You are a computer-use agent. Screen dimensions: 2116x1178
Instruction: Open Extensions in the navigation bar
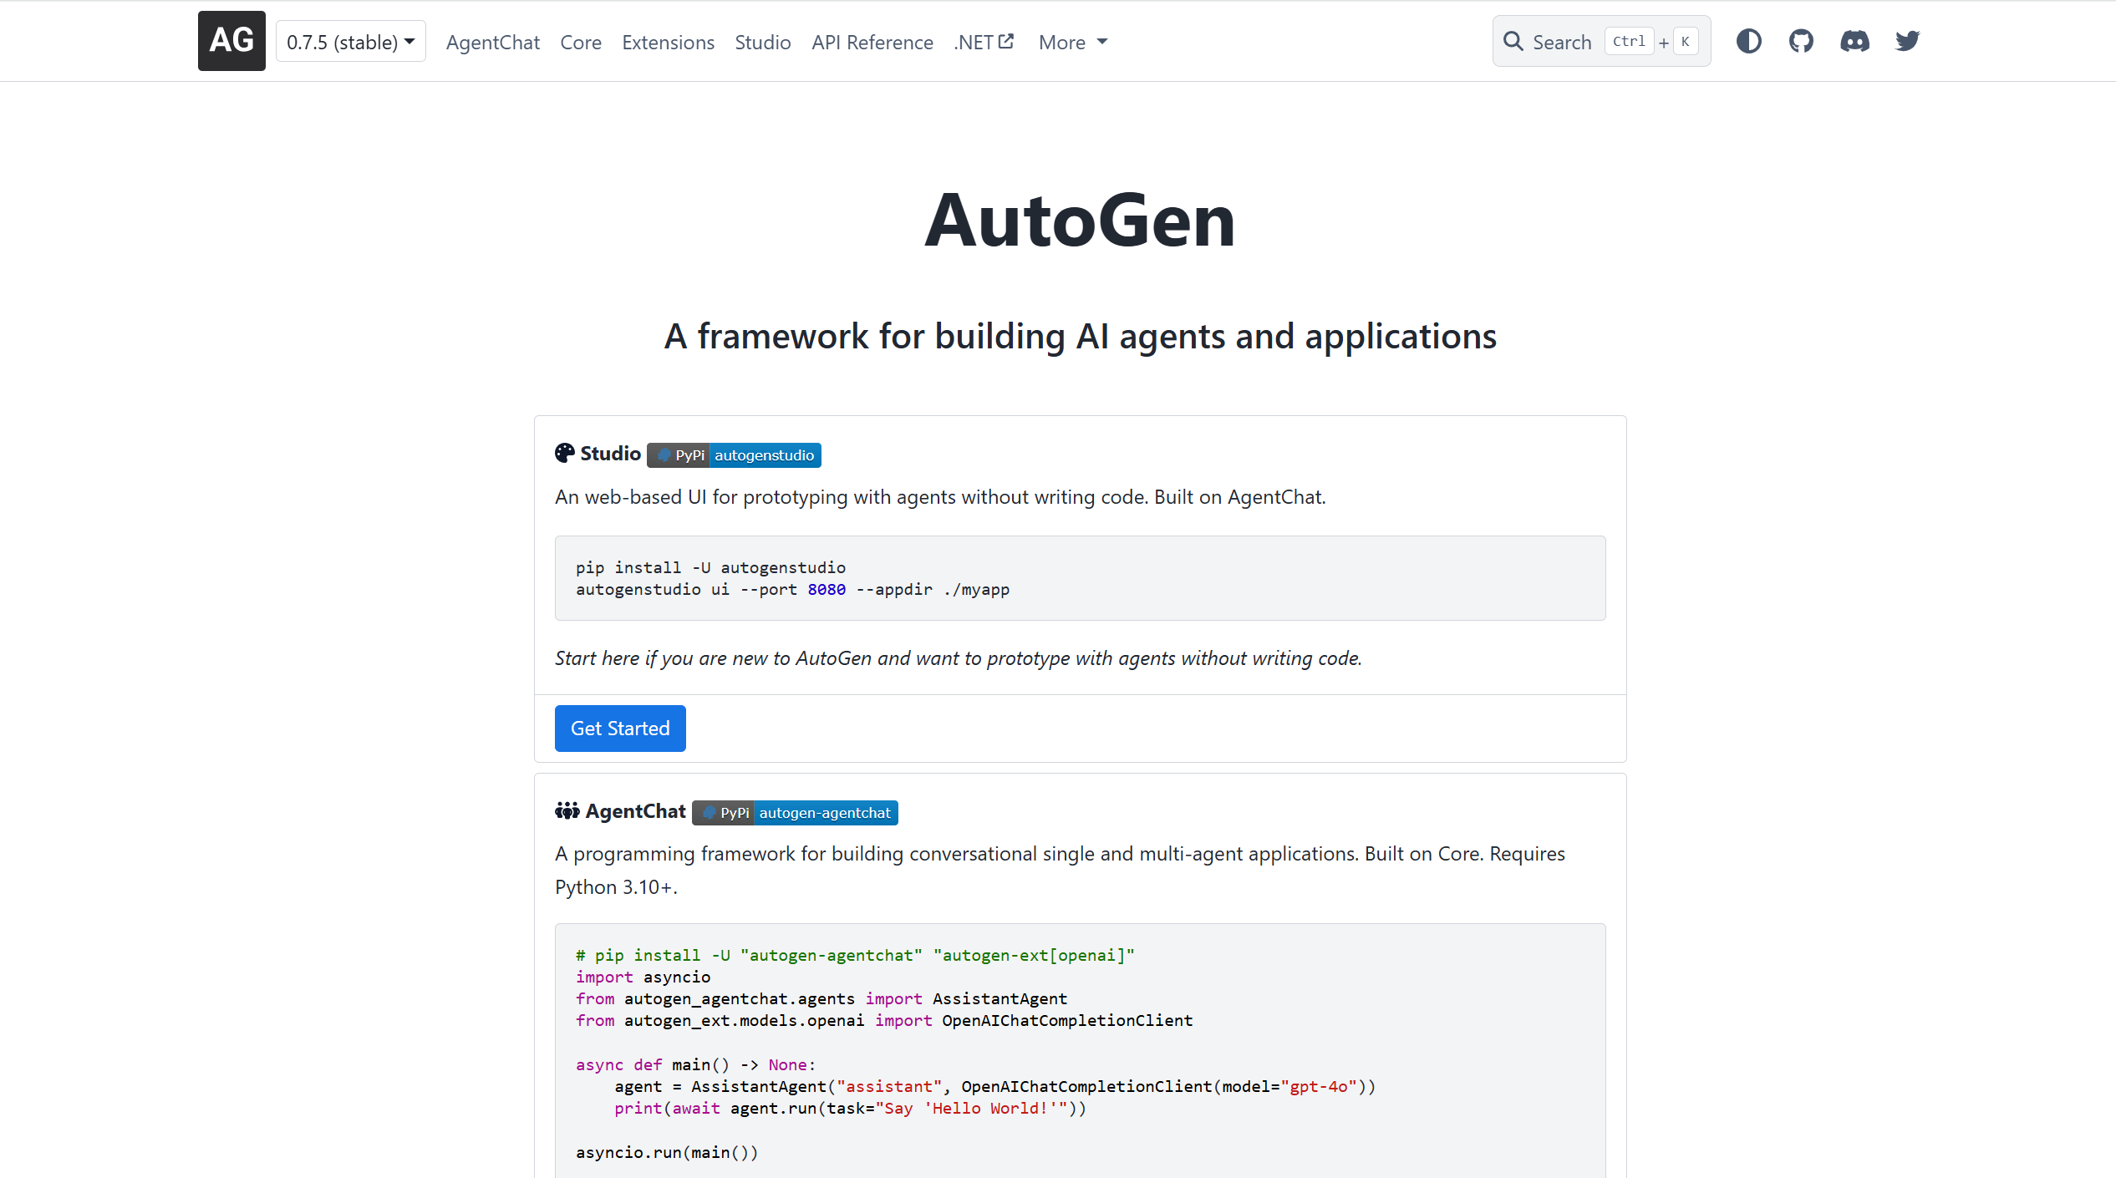(x=668, y=42)
